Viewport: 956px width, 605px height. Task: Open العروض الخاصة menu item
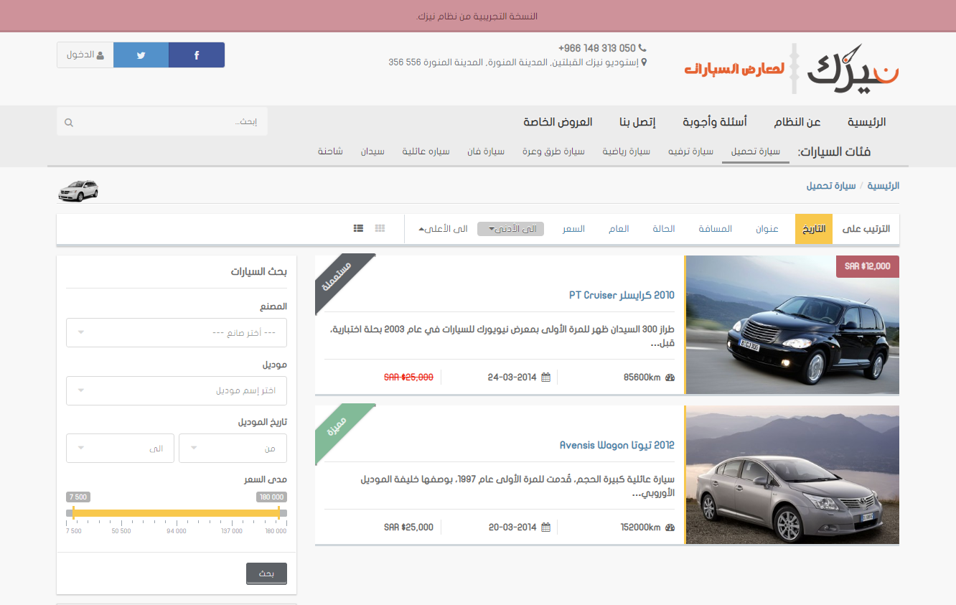pyautogui.click(x=558, y=122)
